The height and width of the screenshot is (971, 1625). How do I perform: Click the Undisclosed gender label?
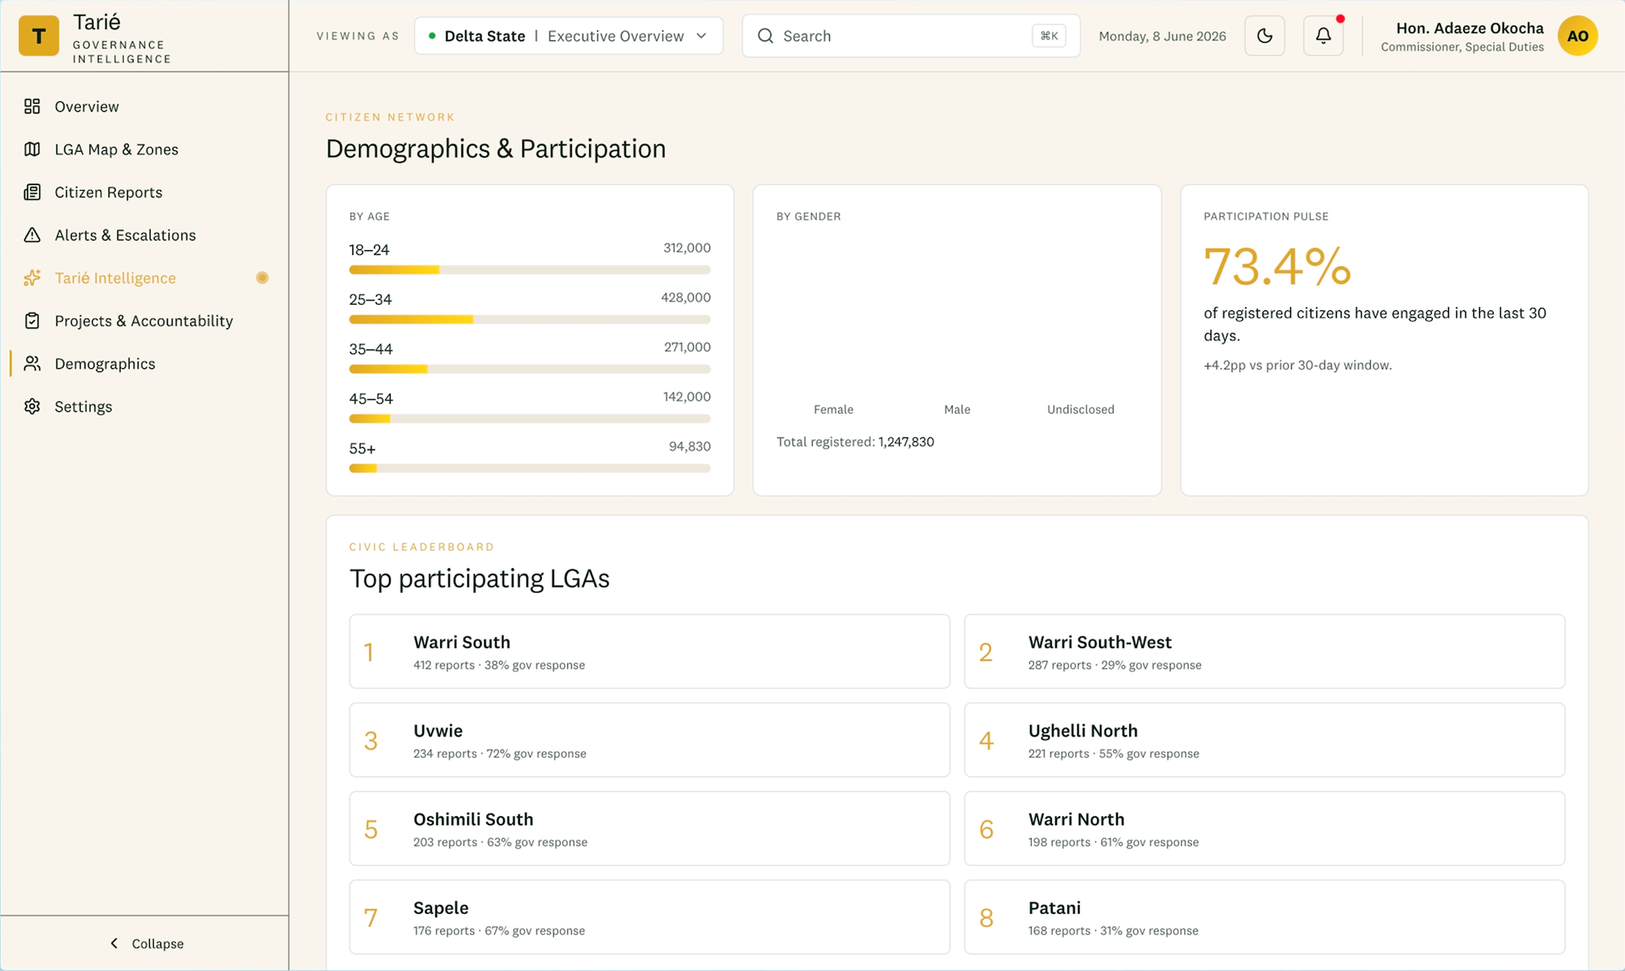[x=1081, y=410]
